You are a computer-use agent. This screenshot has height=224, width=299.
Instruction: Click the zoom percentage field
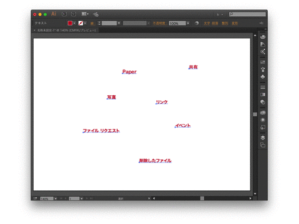click(47, 198)
